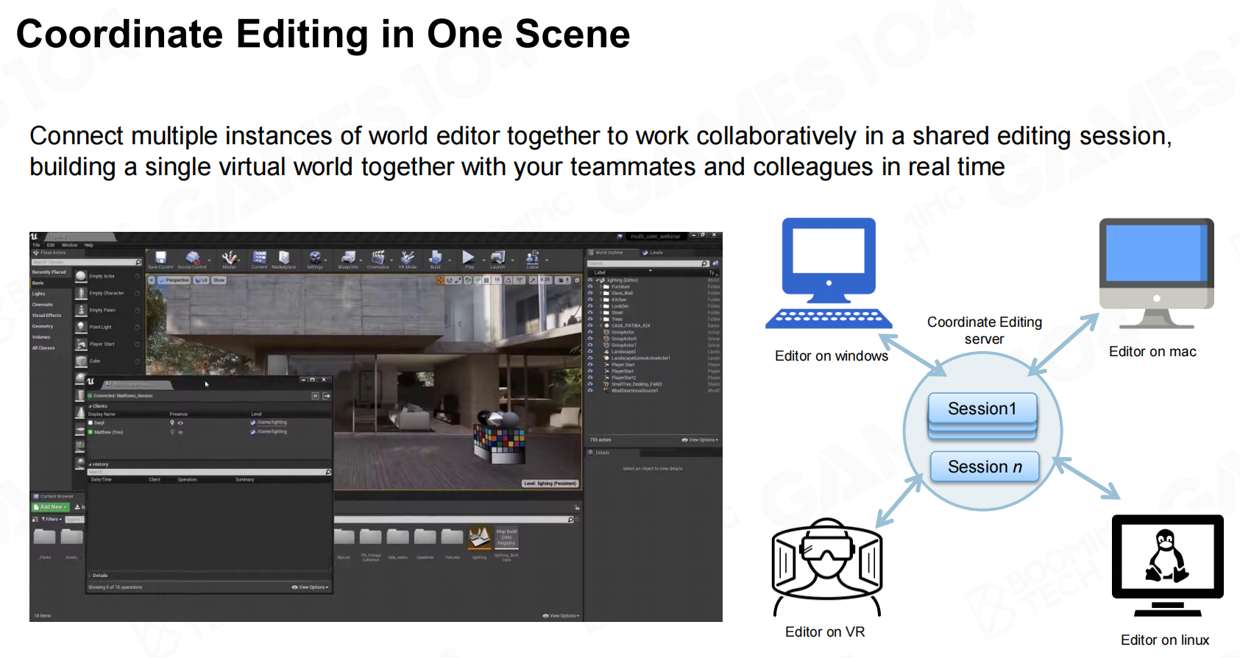Select the Lights category in Place Actors
Image resolution: width=1240 pixels, height=658 pixels.
(39, 294)
